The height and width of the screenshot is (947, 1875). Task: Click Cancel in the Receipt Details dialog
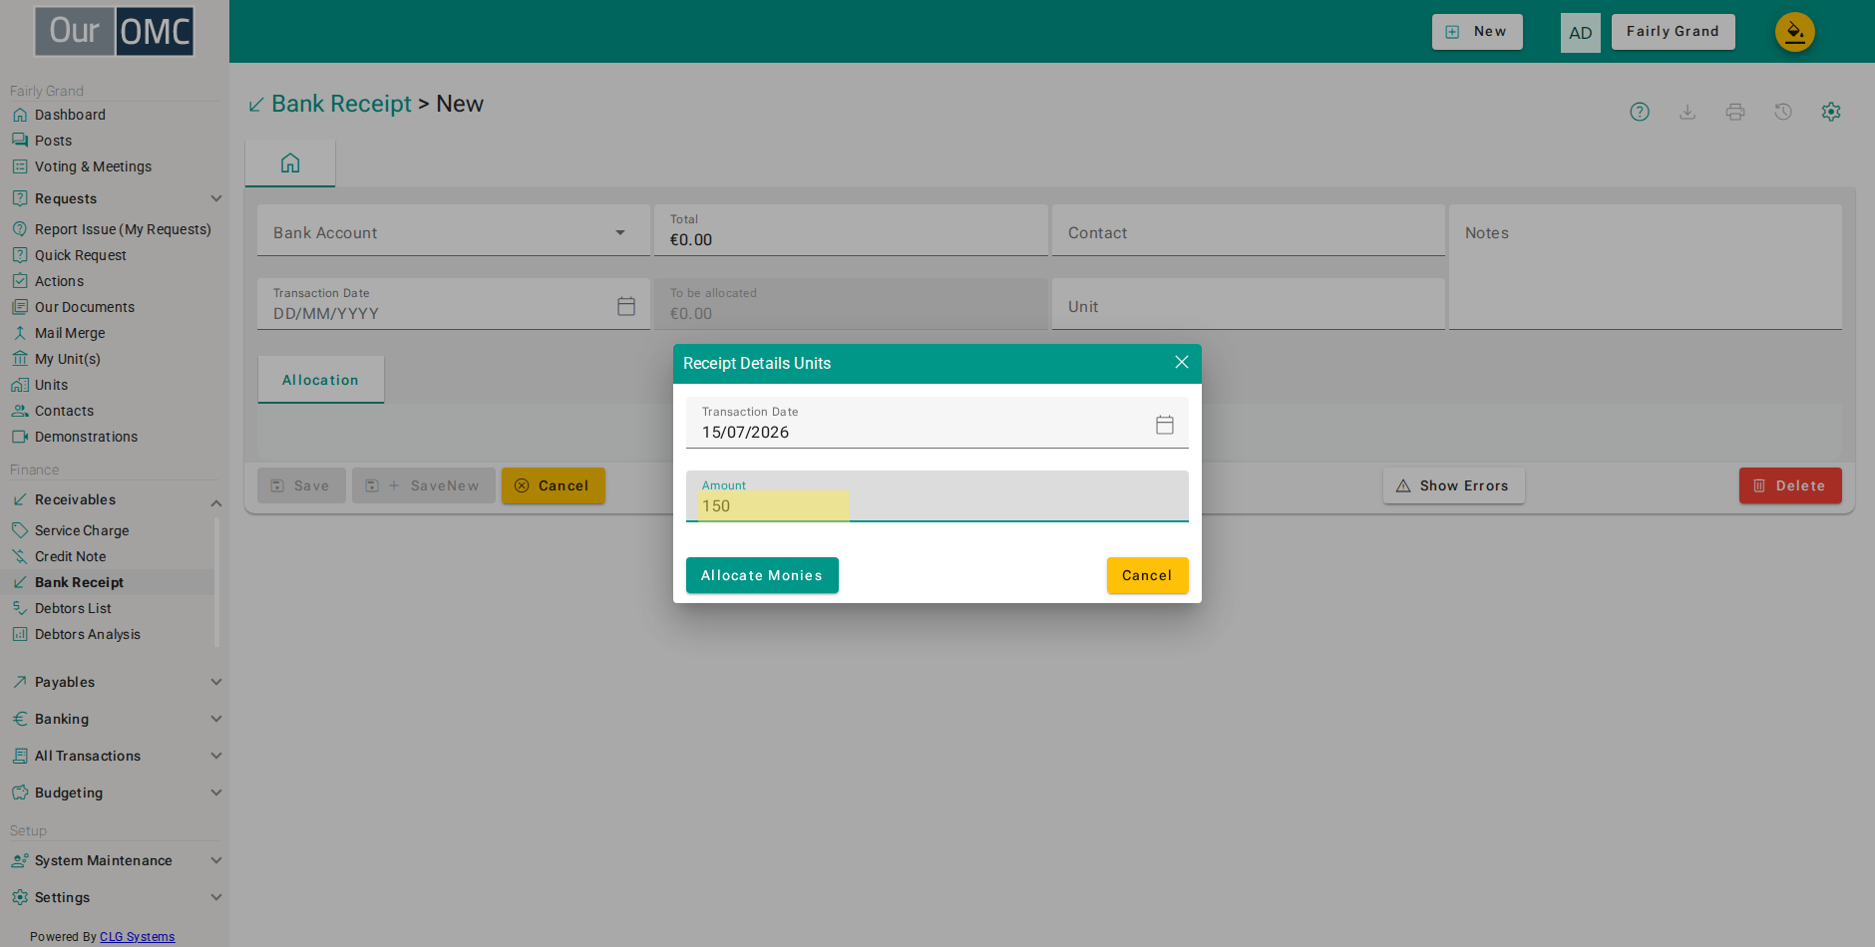[1147, 575]
